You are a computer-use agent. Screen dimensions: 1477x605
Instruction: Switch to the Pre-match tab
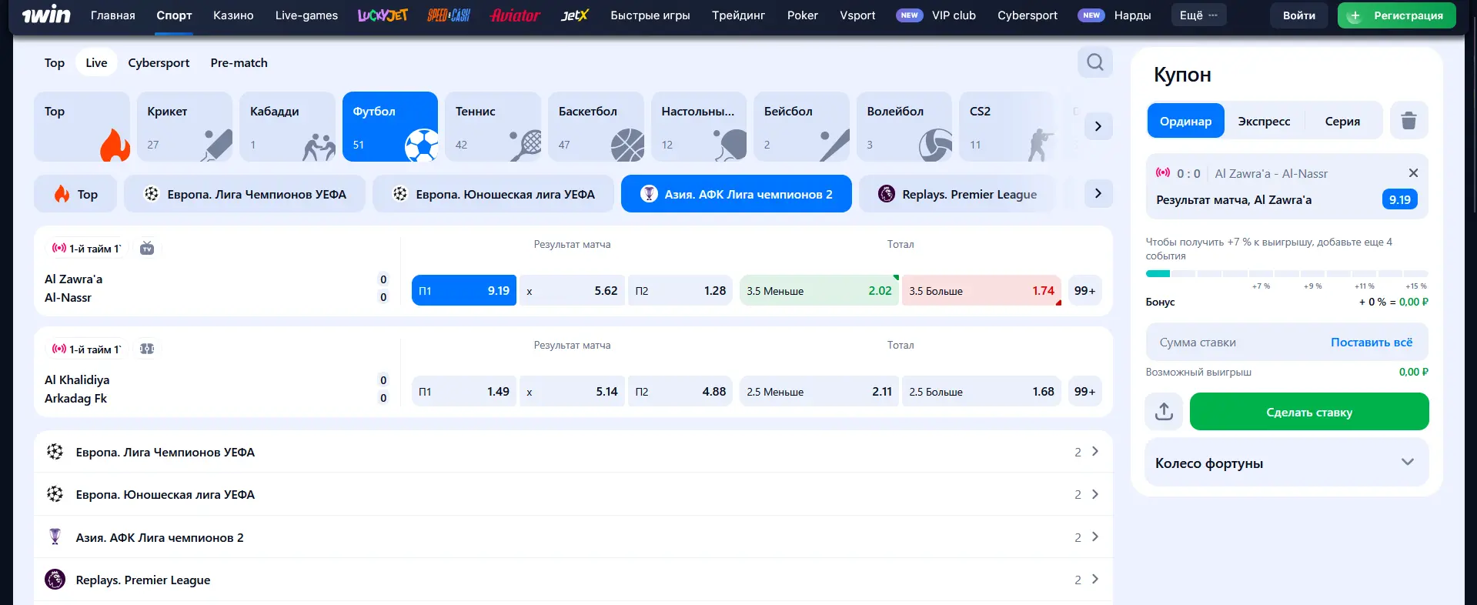pyautogui.click(x=239, y=63)
